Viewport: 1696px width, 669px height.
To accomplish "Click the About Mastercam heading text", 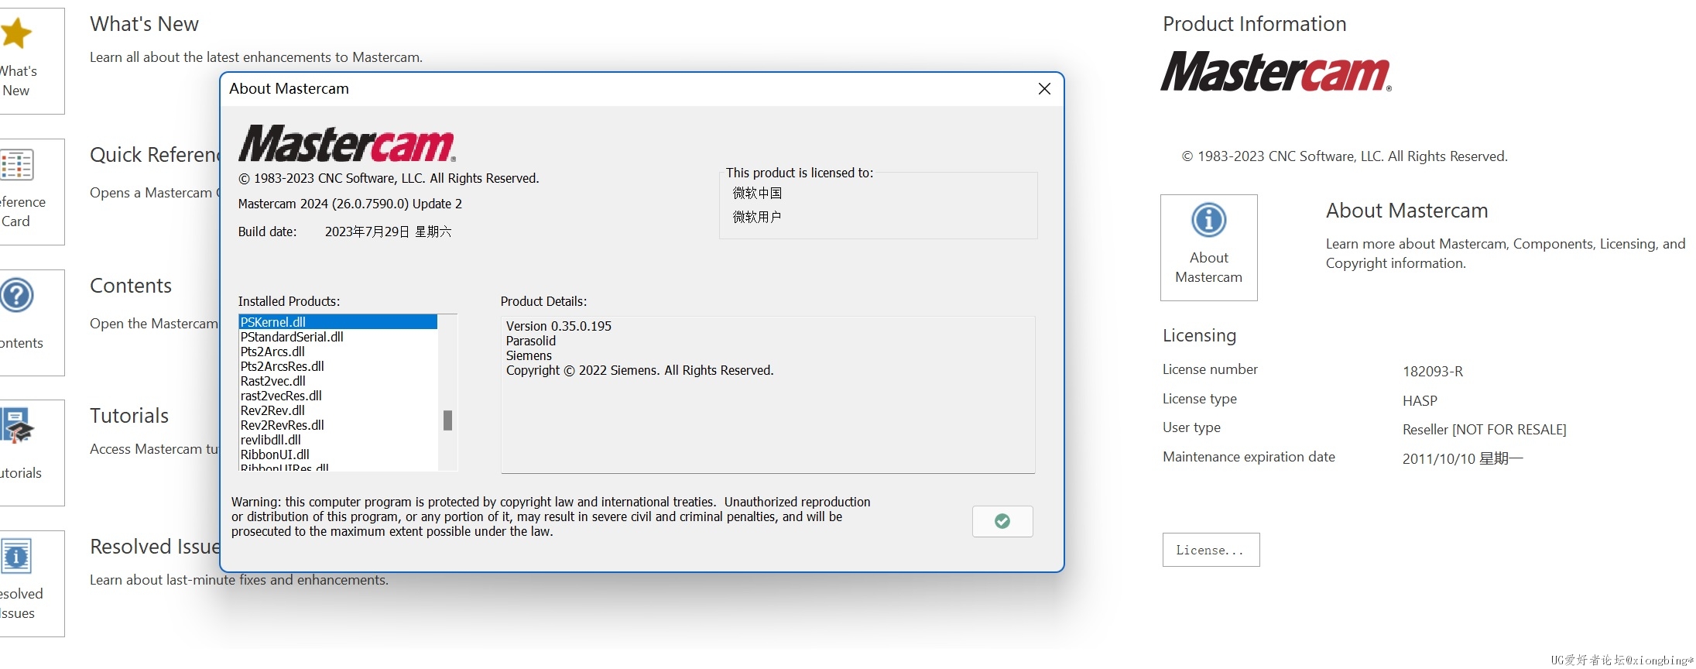I will click(x=1406, y=211).
